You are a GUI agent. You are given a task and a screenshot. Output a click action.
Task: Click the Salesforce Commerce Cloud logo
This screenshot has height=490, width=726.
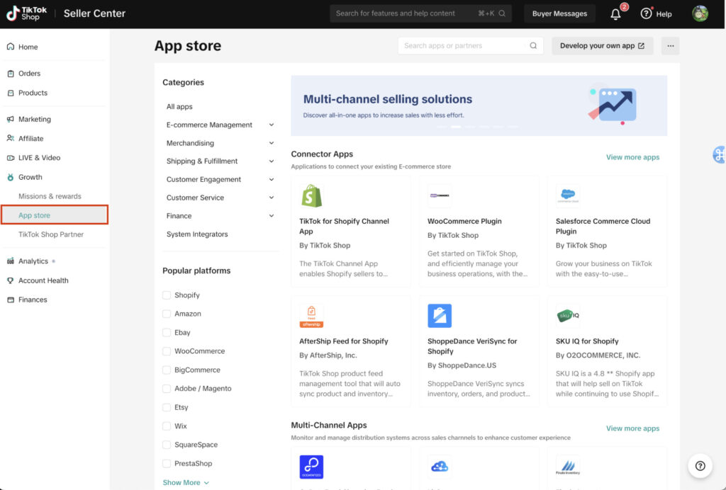(568, 195)
